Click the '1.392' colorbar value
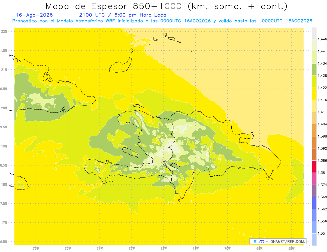The width and height of the screenshot is (327, 252). tap(322, 148)
